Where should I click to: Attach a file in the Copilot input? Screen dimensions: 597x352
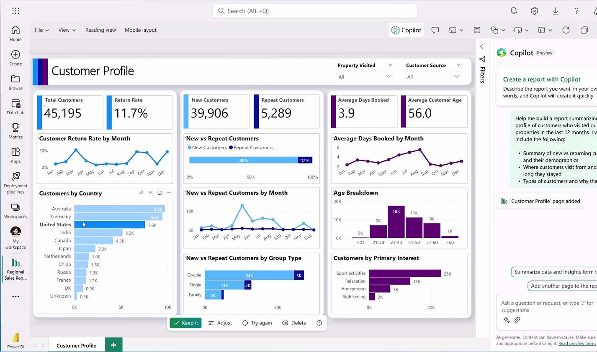point(517,320)
